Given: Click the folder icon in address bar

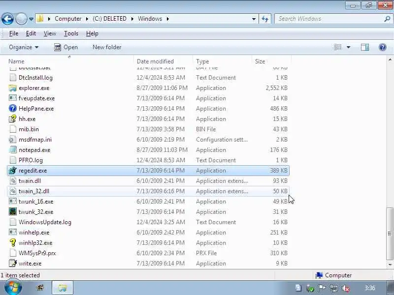Looking at the screenshot, I should click(x=40, y=19).
